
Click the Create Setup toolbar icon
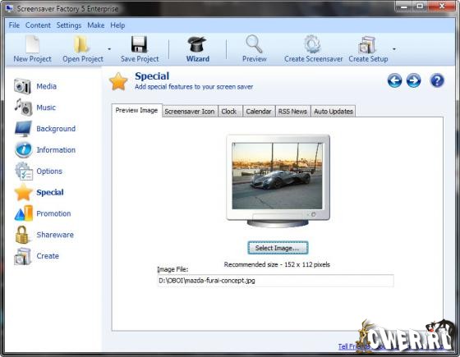(368, 49)
